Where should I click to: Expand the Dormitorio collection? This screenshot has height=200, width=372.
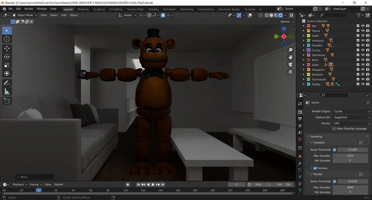[303, 55]
